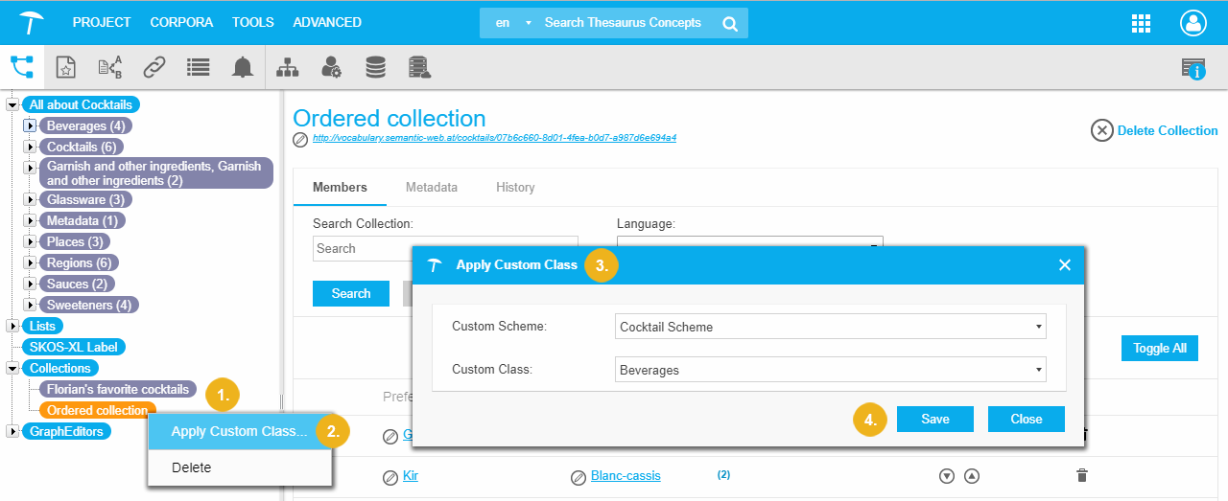This screenshot has width=1228, height=501.
Task: Open the linked data chain icon
Action: pos(154,67)
